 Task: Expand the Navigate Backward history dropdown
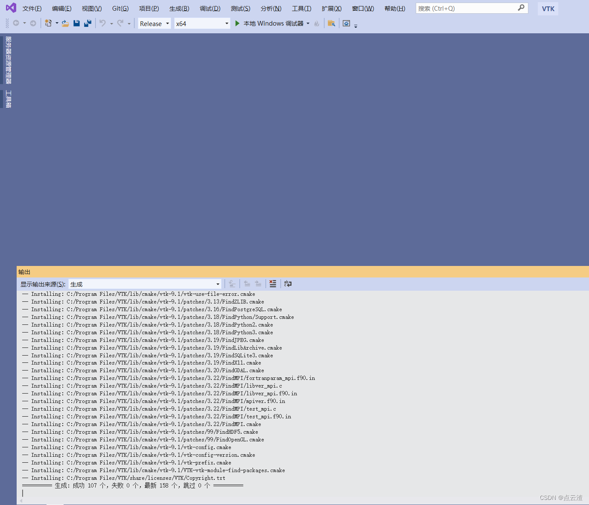24,23
